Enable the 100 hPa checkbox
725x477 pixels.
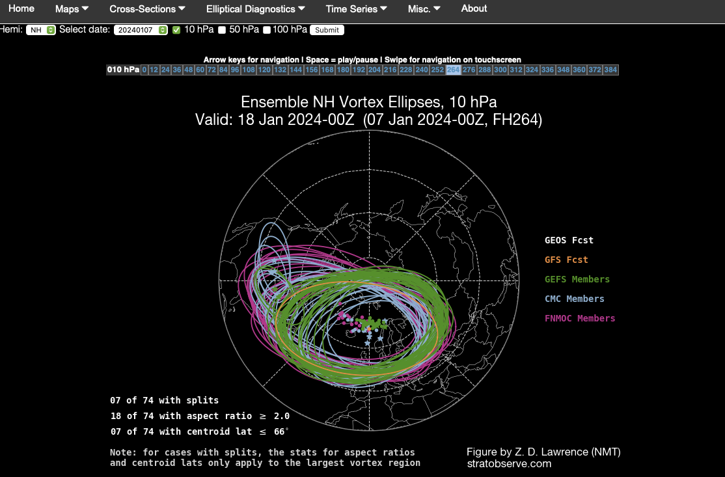(x=267, y=30)
